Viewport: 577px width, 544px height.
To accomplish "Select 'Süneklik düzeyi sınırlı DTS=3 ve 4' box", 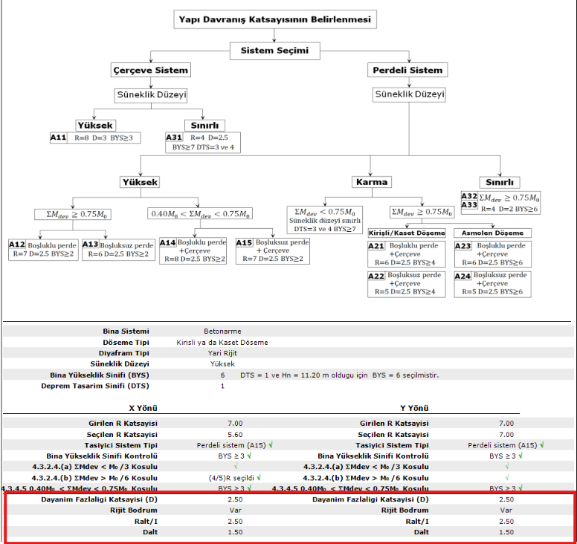I will point(324,220).
